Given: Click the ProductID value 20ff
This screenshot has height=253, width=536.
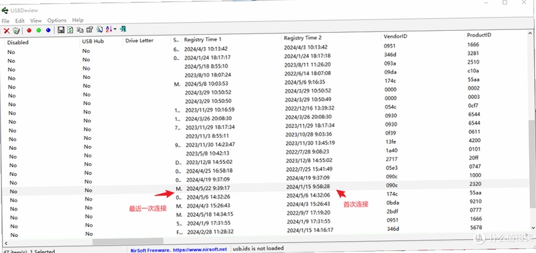Looking at the screenshot, I should pyautogui.click(x=474, y=158).
